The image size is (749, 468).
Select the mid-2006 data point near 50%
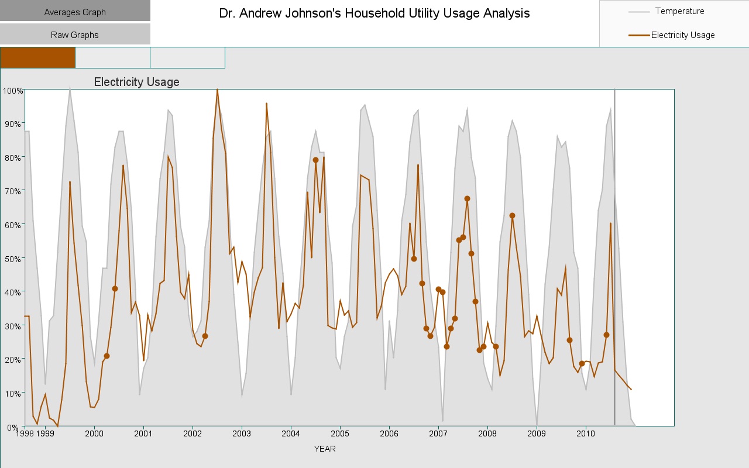tap(414, 259)
